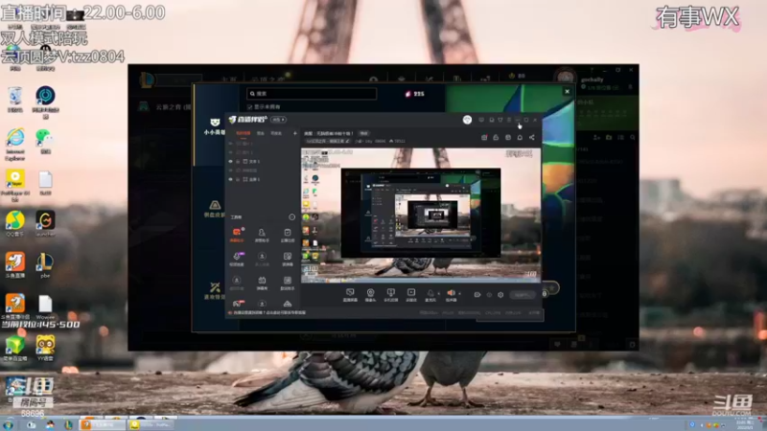Click the stream category label with pencil icon
The width and height of the screenshot is (767, 431).
tap(328, 141)
